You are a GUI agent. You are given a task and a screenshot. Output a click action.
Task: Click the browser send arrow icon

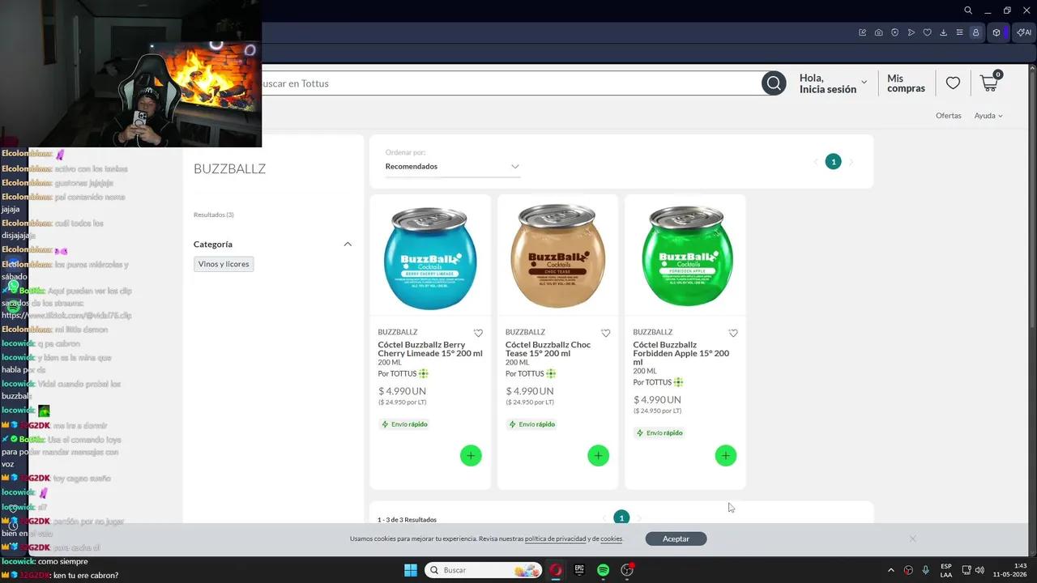coord(911,32)
